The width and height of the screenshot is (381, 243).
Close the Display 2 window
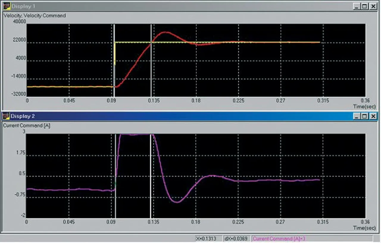coord(373,116)
